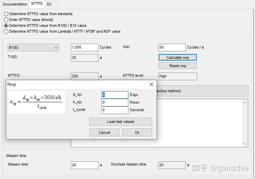Click the B10D Cycles value field
Viewport: 255px width, 179px height.
85,48
